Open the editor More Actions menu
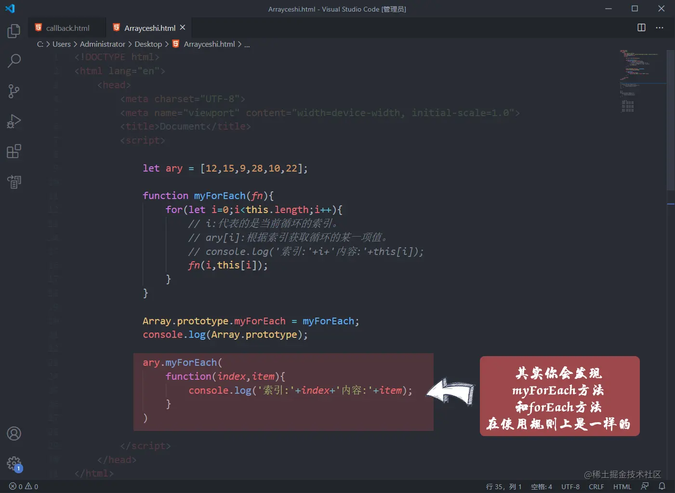The width and height of the screenshot is (675, 493). 660,27
